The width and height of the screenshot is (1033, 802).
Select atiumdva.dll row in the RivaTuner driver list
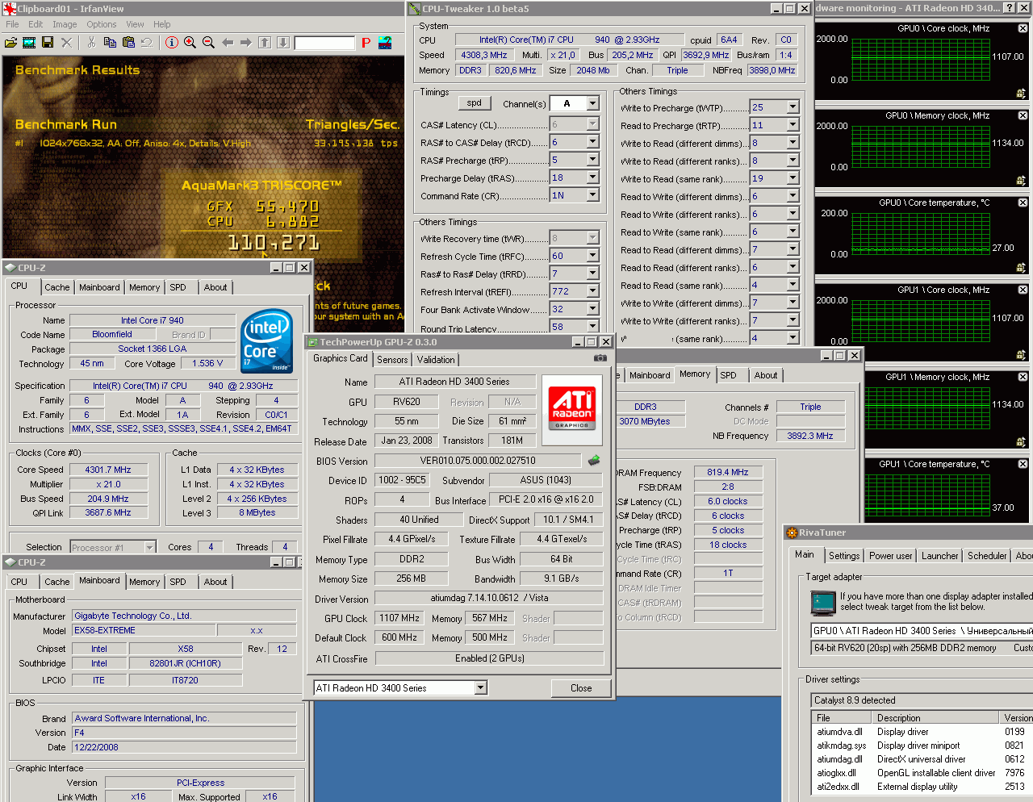pyautogui.click(x=922, y=732)
